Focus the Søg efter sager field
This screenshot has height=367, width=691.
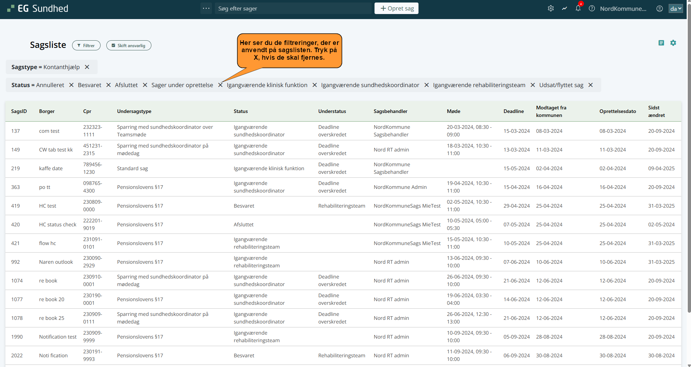[293, 8]
